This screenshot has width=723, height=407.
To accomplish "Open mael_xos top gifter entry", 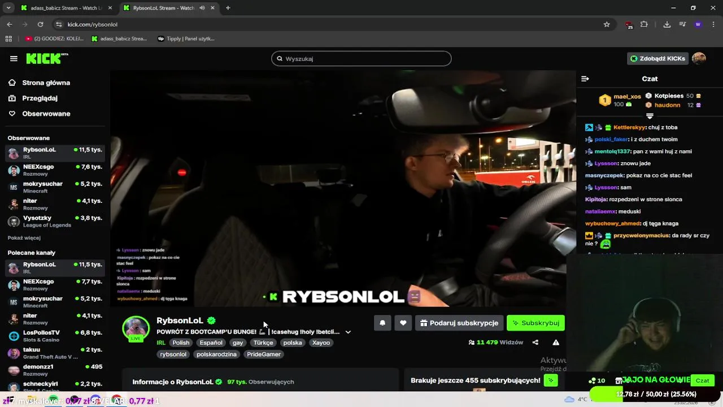I will (620, 101).
